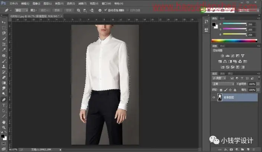Select the Hand tool
The width and height of the screenshot is (262, 152).
[x=4, y=122]
